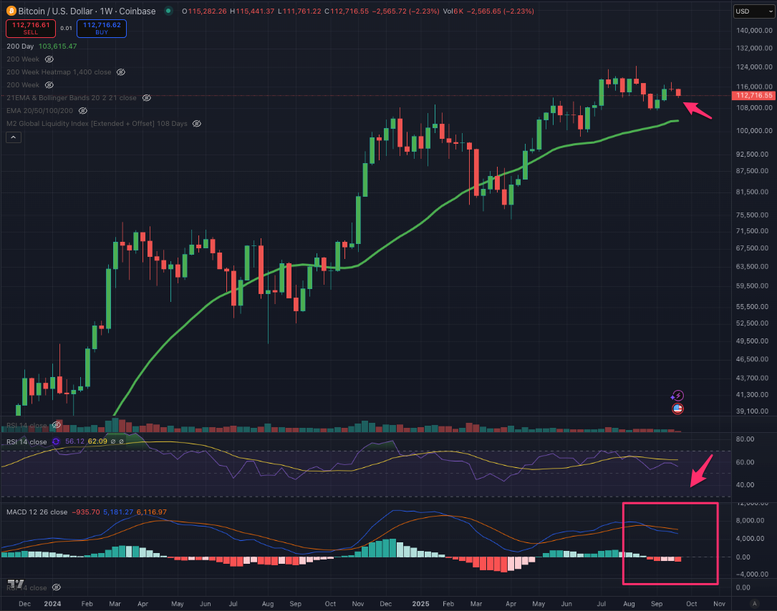The height and width of the screenshot is (611, 777).
Task: Click the 39,100.00 label on the price scale
Action: tap(752, 411)
